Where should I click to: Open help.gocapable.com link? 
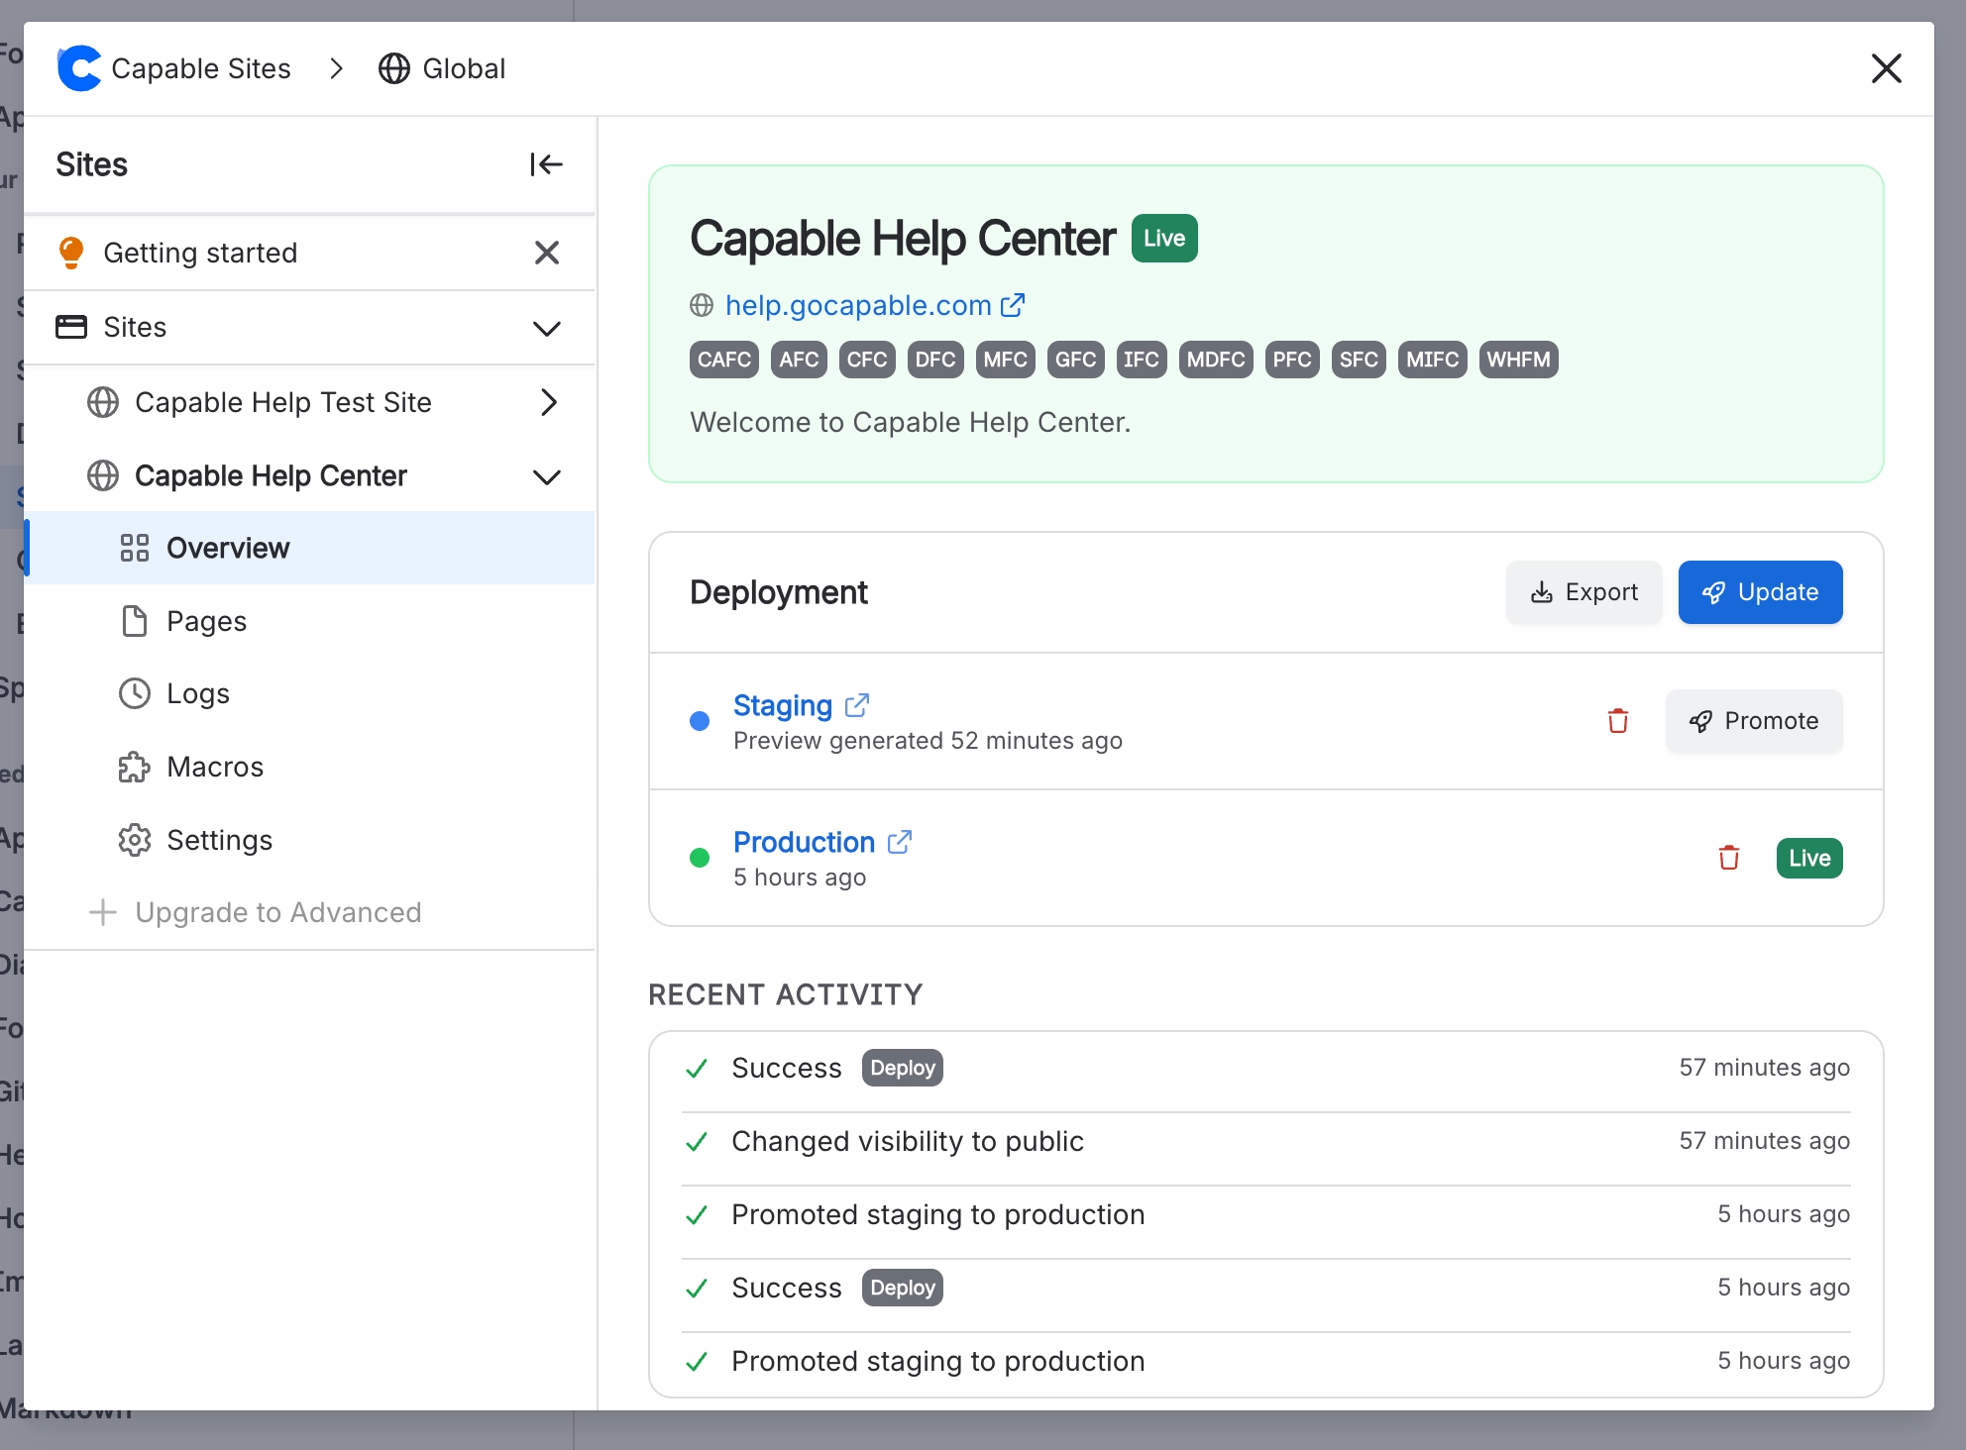tap(858, 305)
